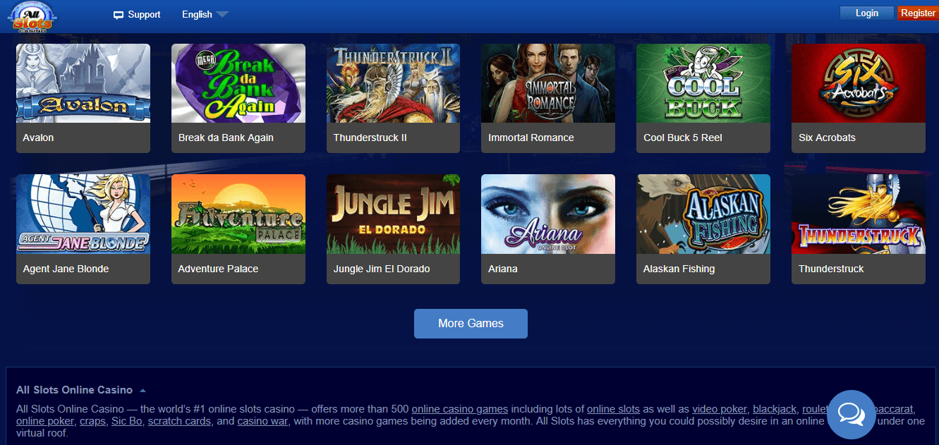Expand the English language dropdown

point(205,14)
